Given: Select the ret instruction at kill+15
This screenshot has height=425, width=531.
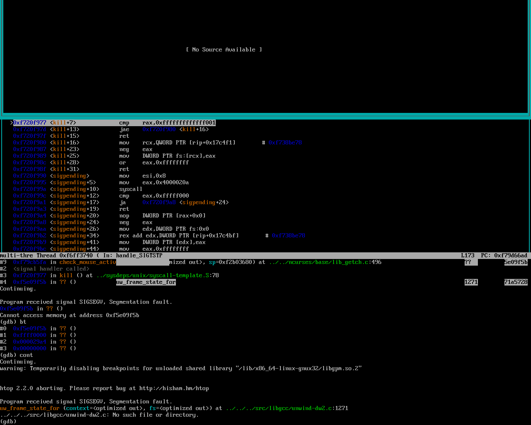Looking at the screenshot, I should [x=124, y=136].
